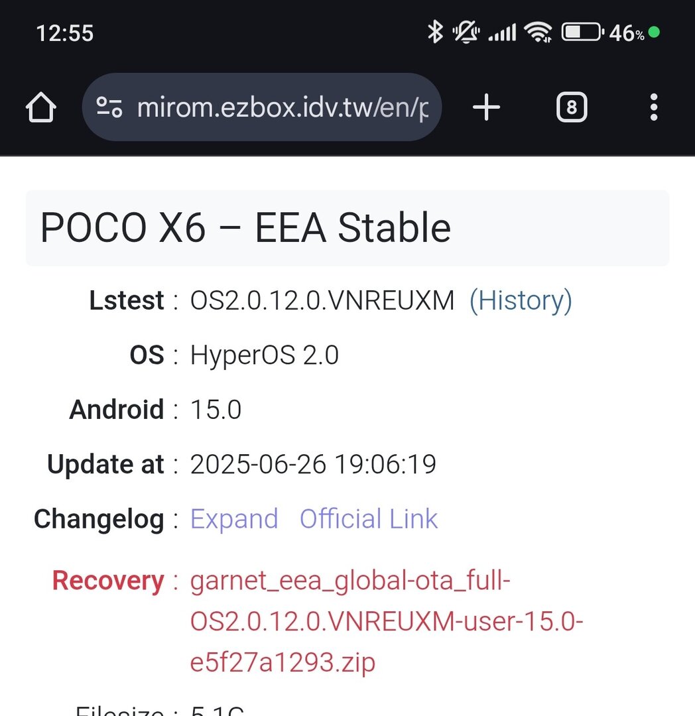Viewport: 695px width, 716px height.
Task: Tap the 2025-06-26 update timestamp
Action: coord(313,464)
